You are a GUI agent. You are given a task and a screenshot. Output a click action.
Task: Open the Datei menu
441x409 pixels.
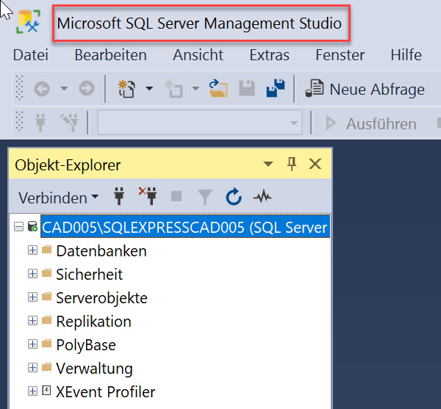point(30,55)
